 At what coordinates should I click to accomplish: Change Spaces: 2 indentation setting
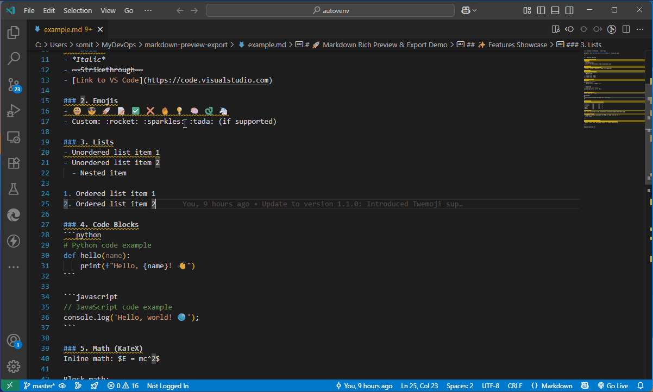tap(460, 386)
